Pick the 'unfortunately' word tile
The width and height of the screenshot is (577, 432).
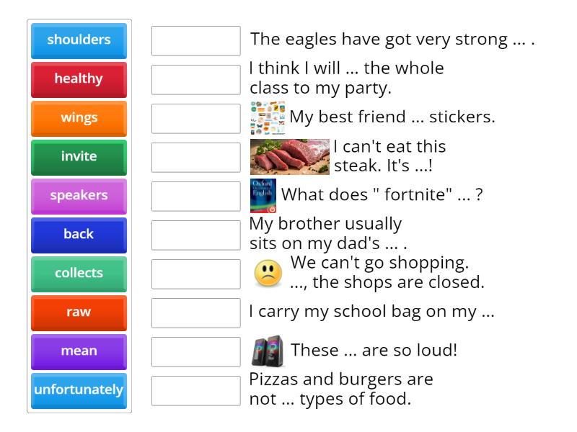point(79,390)
